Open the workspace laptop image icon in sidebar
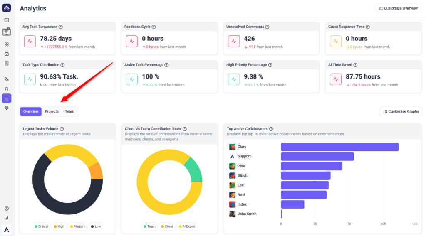Viewport: 426px width, 236px height. pos(7,32)
